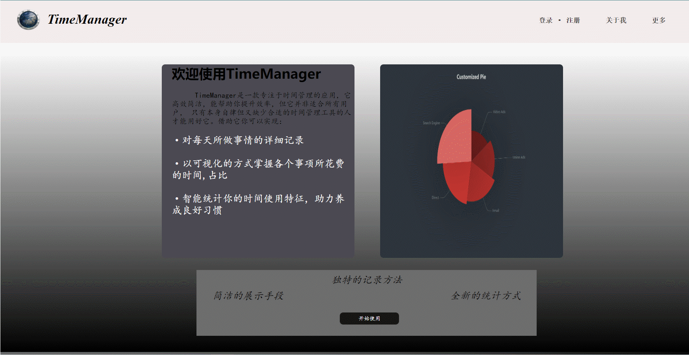The width and height of the screenshot is (689, 355).
Task: Select the 简洁的展示手段 feature text
Action: click(248, 296)
